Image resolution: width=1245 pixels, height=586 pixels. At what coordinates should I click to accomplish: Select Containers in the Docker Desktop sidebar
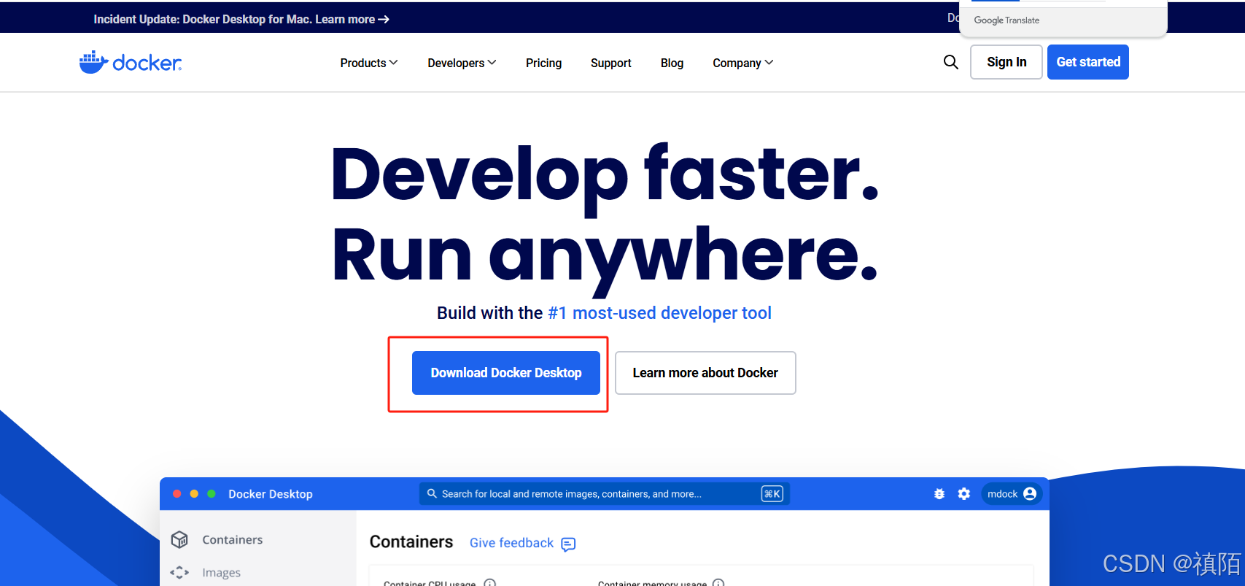(x=233, y=539)
